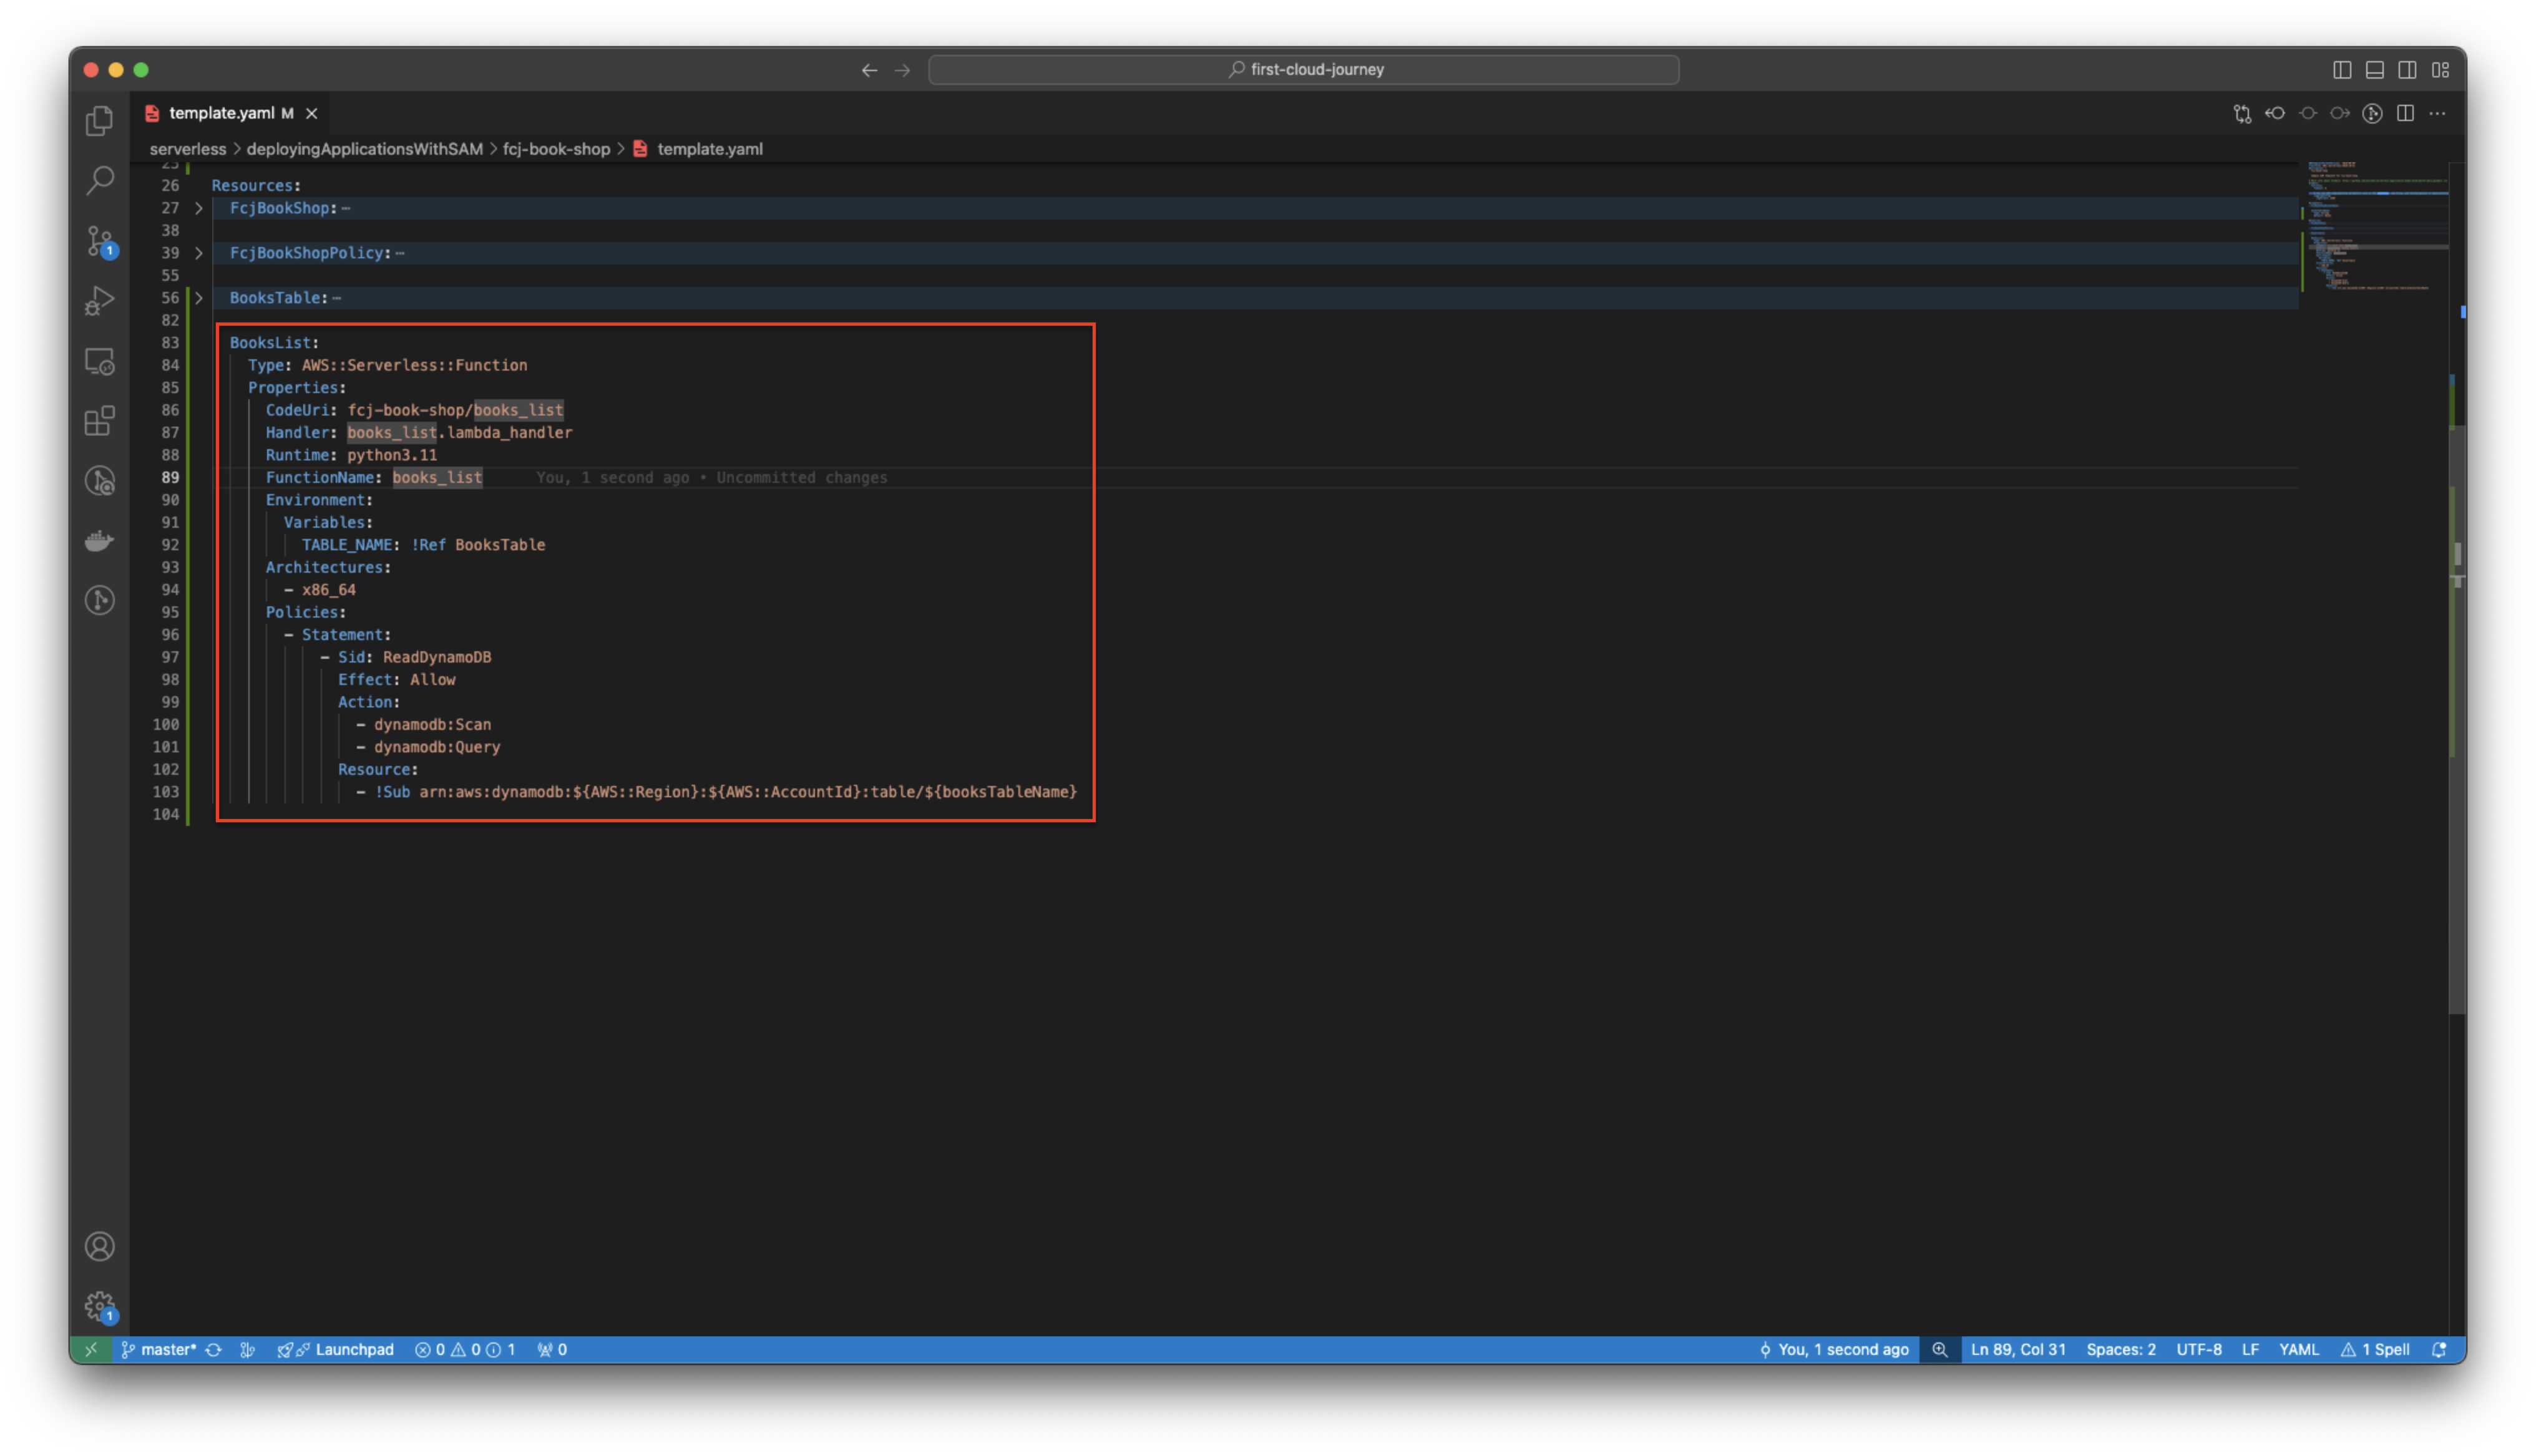Split the editor to the right
Viewport: 2536px width, 1456px height.
point(2405,113)
